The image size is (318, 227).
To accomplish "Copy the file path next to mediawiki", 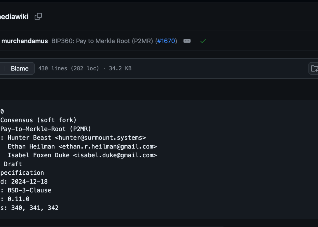I will (x=38, y=16).
